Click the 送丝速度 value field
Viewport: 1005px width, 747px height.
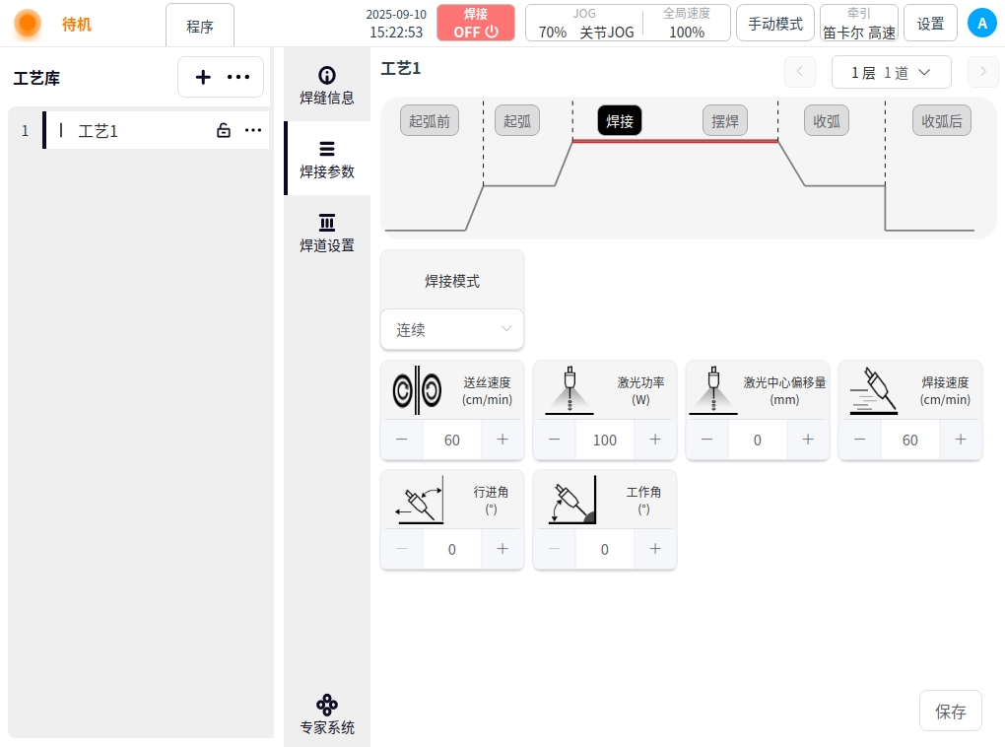tap(452, 440)
